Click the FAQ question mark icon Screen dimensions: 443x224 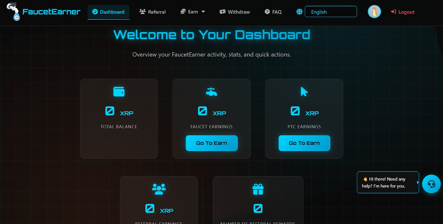click(x=267, y=12)
